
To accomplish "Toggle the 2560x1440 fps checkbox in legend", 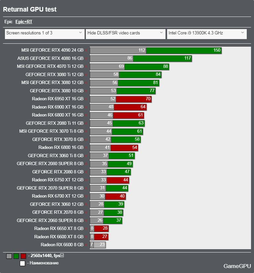I will click(x=62, y=255).
